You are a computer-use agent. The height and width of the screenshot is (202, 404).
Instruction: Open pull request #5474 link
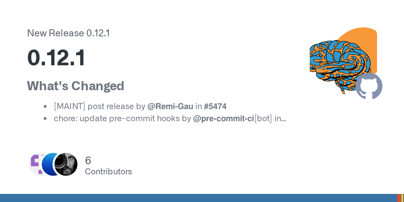click(215, 106)
